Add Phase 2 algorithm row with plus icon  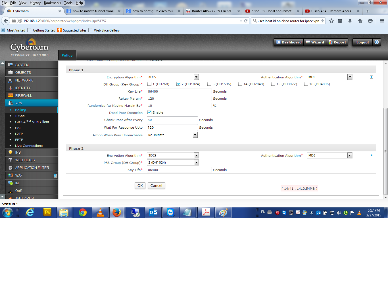371,155
